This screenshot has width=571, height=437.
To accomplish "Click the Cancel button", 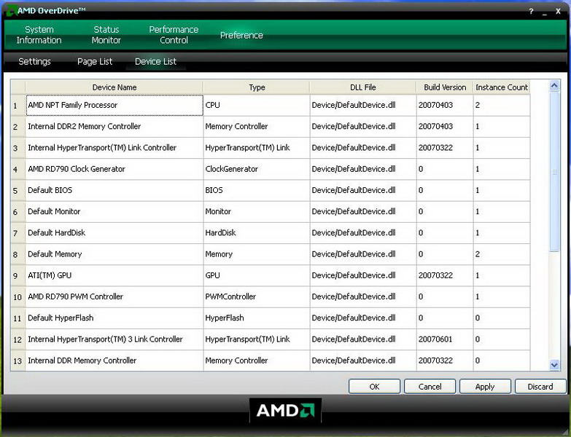I will click(x=430, y=387).
